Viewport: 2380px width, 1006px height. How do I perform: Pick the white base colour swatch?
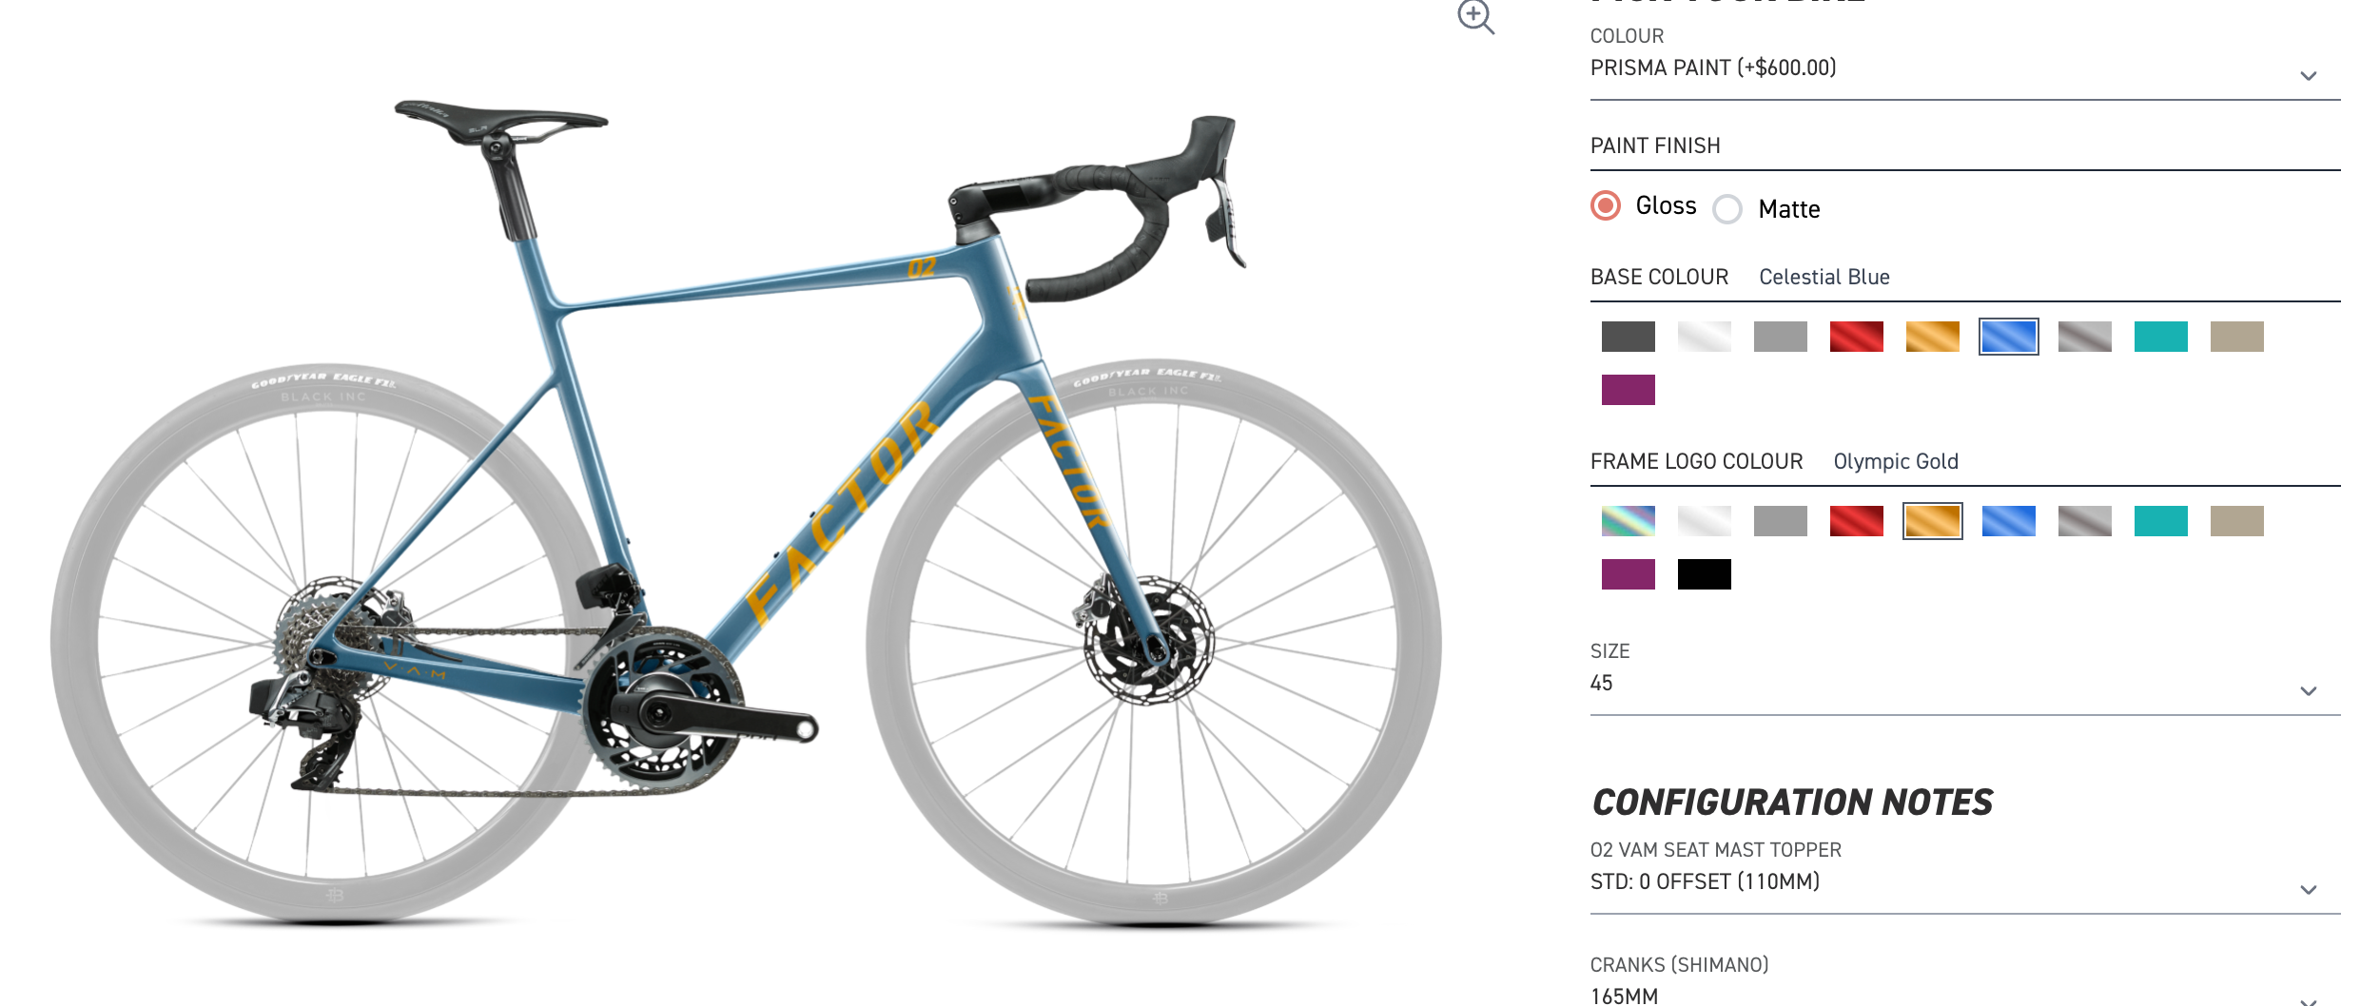coord(1704,337)
